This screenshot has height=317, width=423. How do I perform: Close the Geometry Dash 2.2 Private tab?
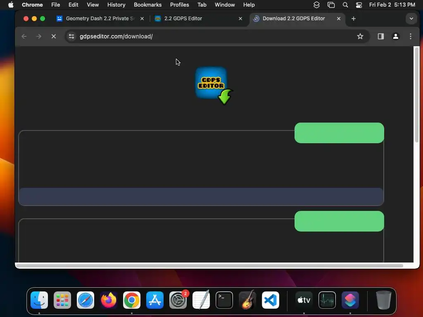tap(142, 19)
